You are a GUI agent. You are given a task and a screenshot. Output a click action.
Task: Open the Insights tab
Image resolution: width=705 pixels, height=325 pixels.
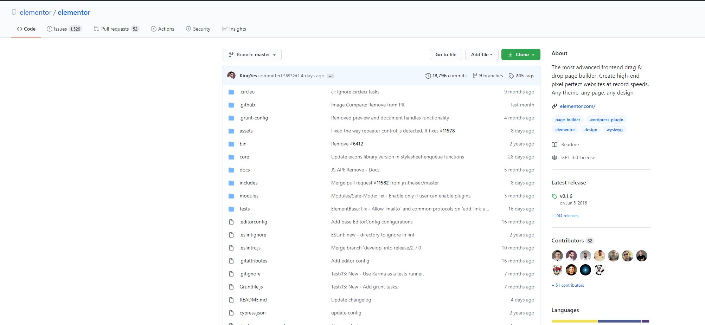pos(234,29)
